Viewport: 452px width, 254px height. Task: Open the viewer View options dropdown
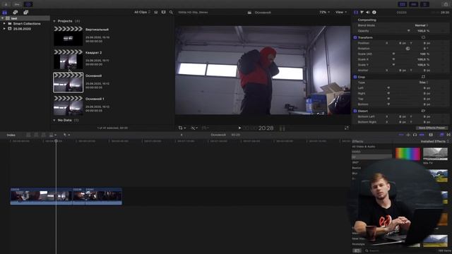click(x=340, y=13)
